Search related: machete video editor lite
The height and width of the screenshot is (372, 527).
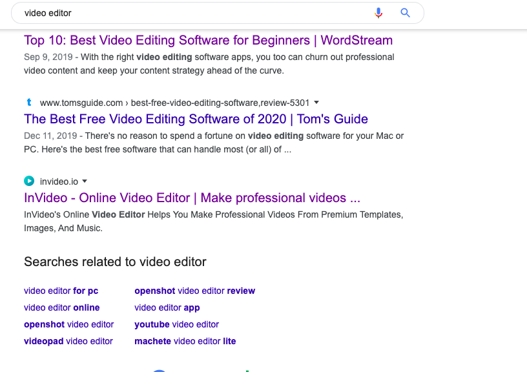pyautogui.click(x=185, y=341)
